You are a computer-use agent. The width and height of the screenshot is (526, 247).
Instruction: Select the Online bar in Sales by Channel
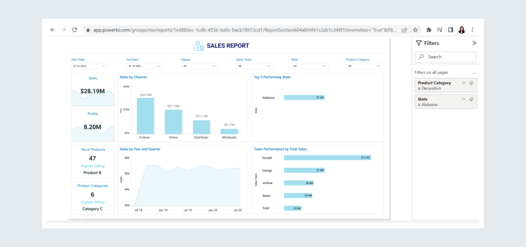[x=174, y=122]
